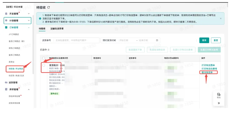Focus the 送货单号 search input
Screen dimensions: 230x114
(70, 40)
